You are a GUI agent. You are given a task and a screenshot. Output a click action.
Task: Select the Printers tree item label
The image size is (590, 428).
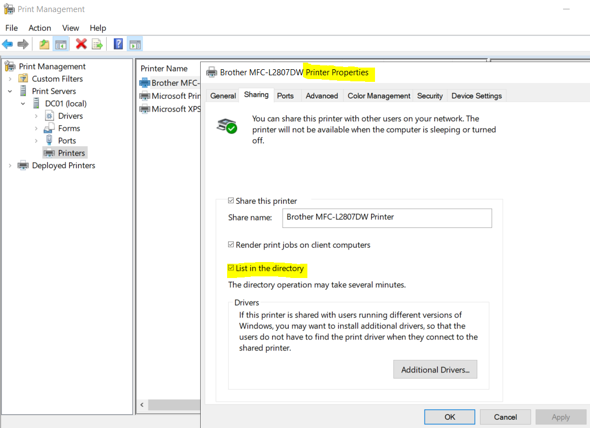71,153
